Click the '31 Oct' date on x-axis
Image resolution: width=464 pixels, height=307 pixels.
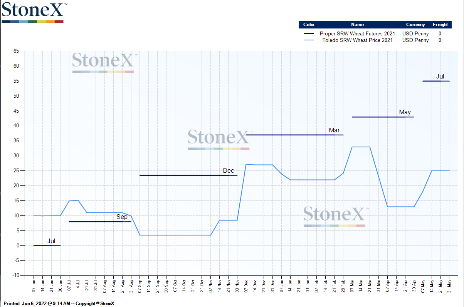coord(202,286)
